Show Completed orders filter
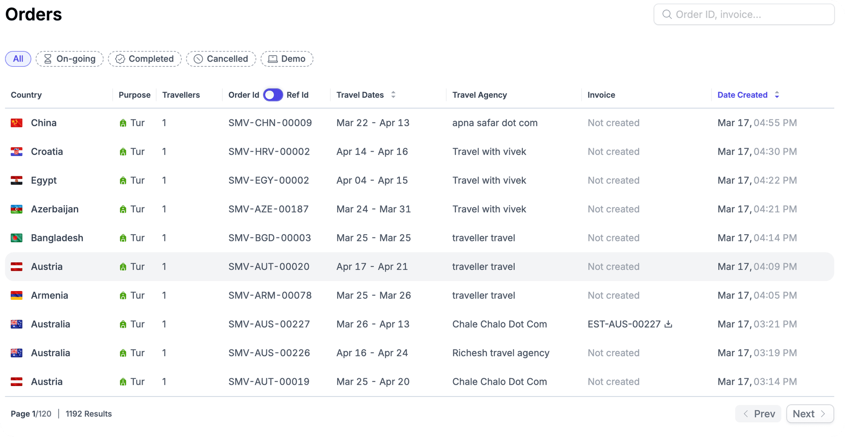Viewport: 845px width, 437px height. click(x=145, y=59)
